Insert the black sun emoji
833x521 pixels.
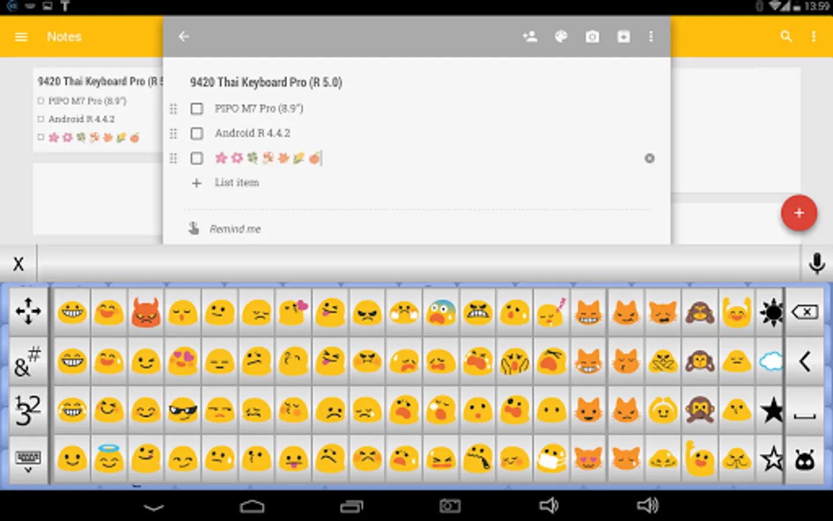[771, 313]
